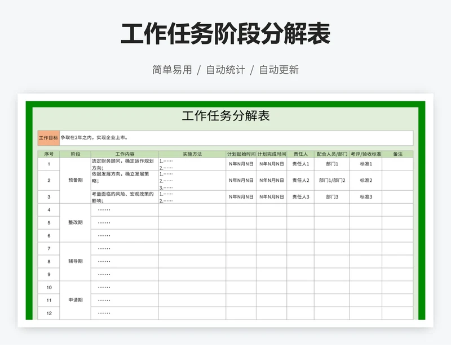Select the row number 3 cell

(48, 197)
